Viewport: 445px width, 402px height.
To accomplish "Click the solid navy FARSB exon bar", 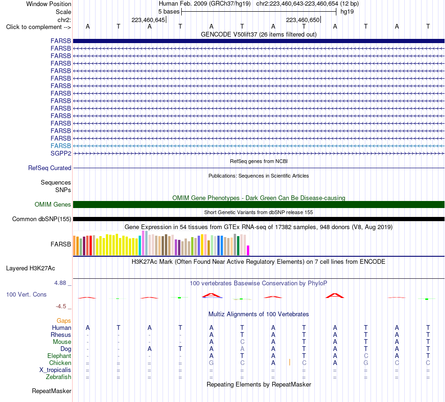I will (259, 41).
